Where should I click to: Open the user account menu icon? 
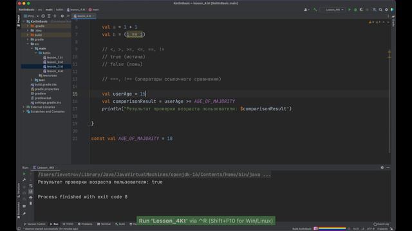(306, 10)
